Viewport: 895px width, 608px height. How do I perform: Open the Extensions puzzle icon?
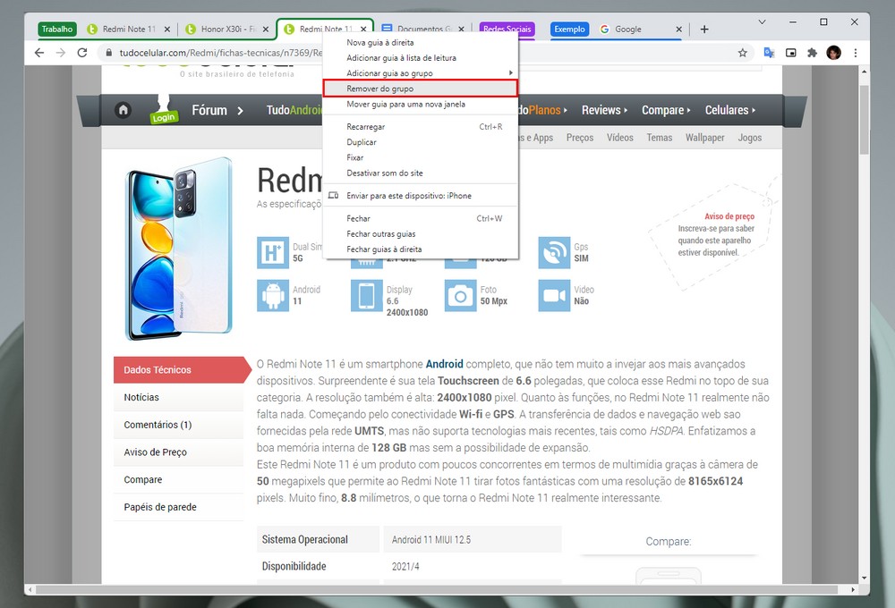[x=812, y=53]
